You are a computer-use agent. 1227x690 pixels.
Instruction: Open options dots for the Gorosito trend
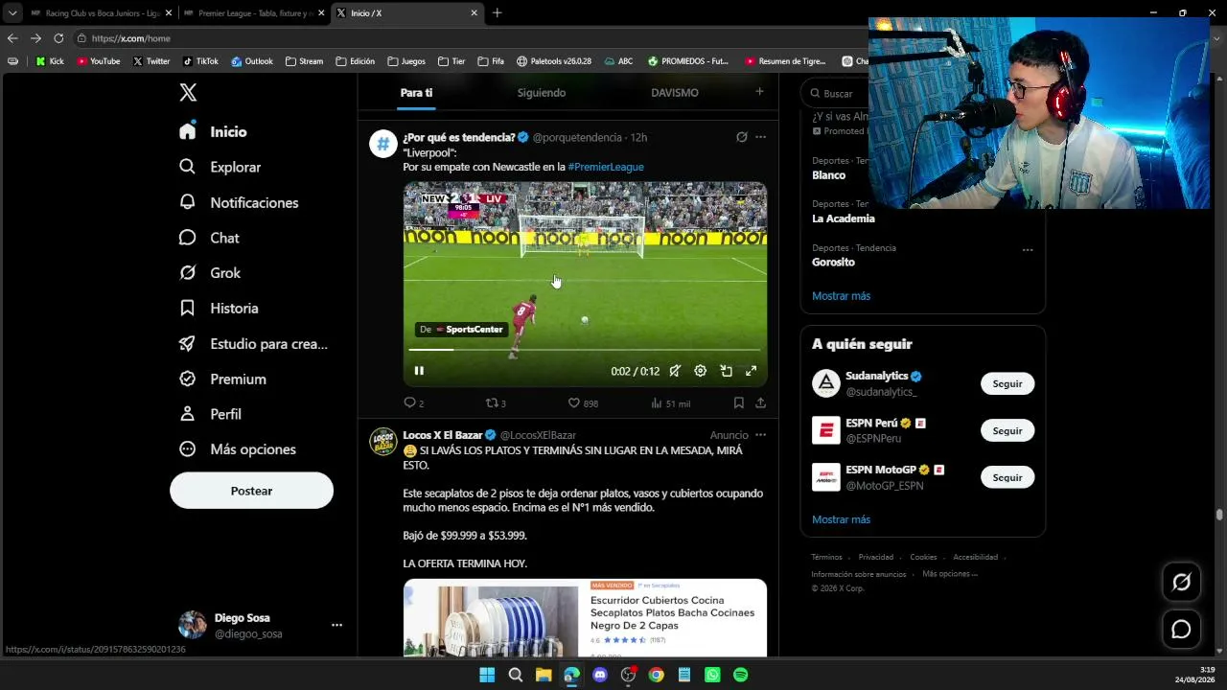pyautogui.click(x=1028, y=250)
